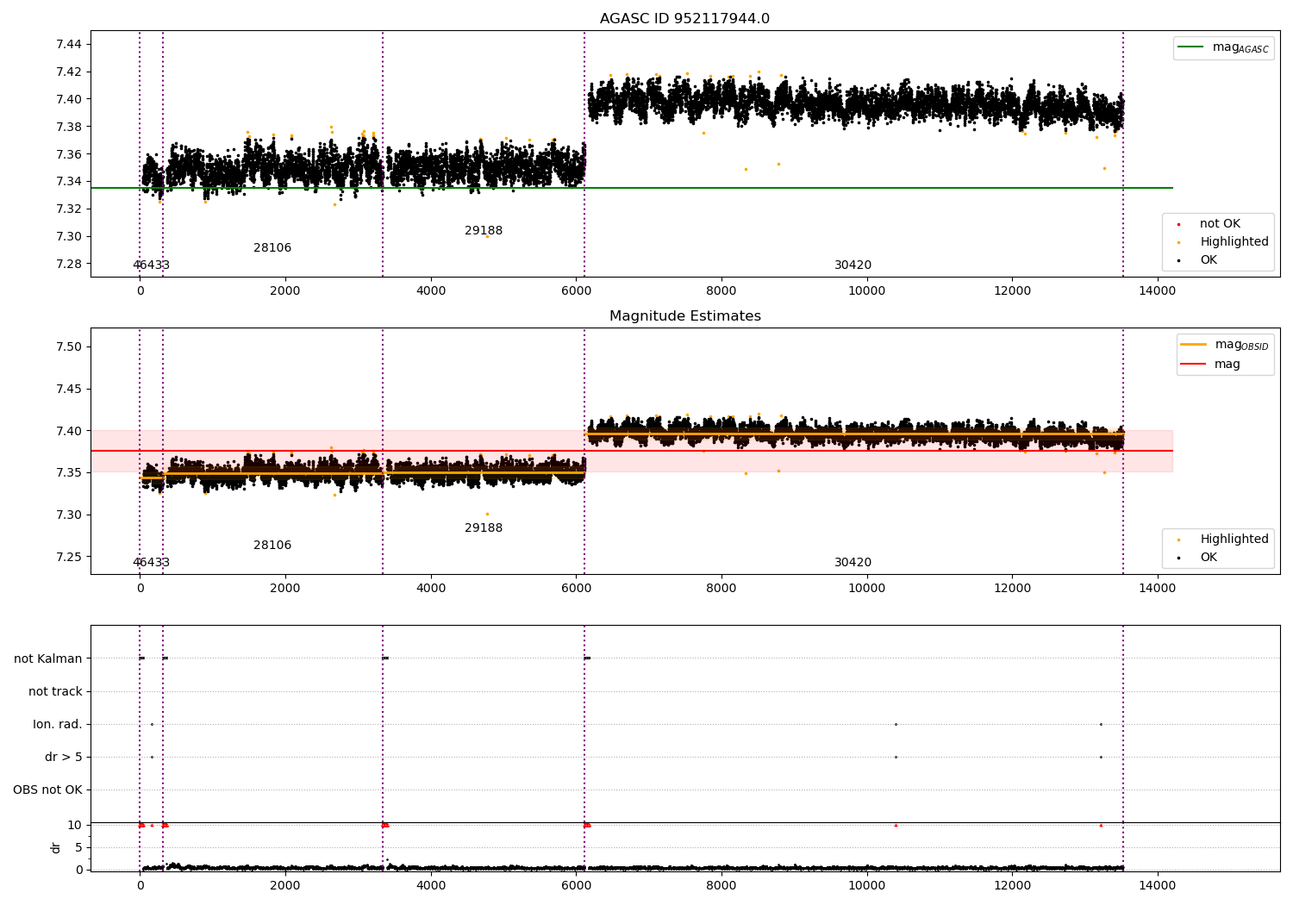
Task: Click the red mag line in middle plot
Action: click(632, 451)
